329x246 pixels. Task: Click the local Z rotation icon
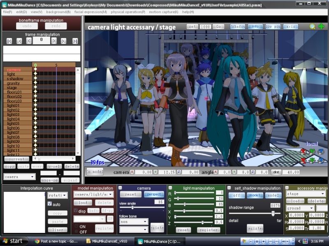(x=321, y=151)
